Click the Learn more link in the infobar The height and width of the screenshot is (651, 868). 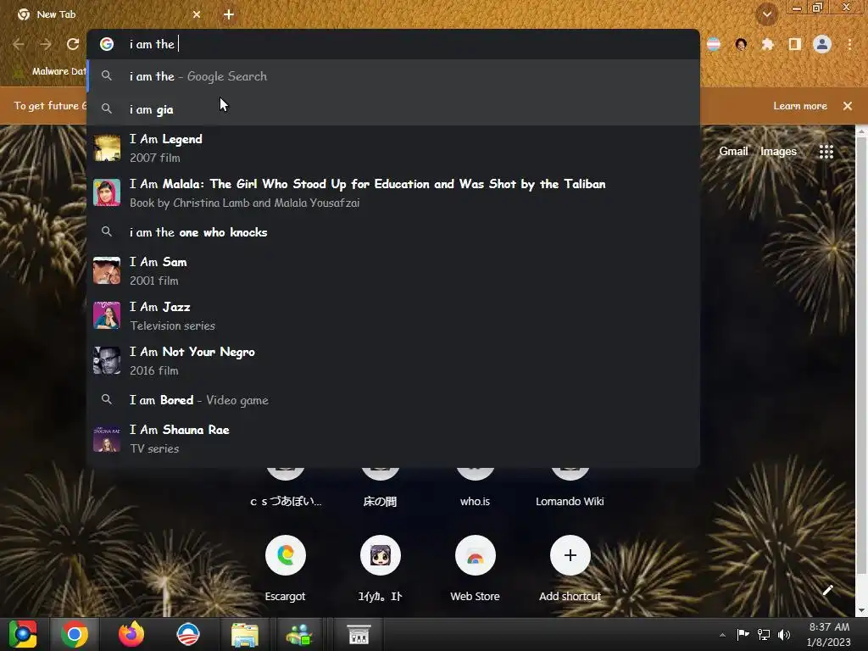click(800, 106)
